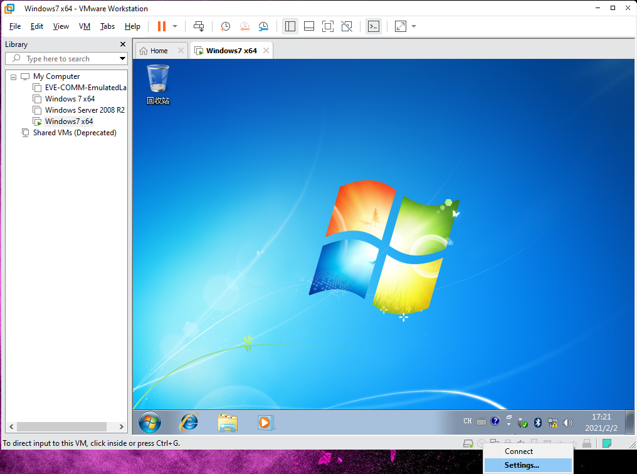
Task: Switch to Unity mode
Action: tap(347, 26)
